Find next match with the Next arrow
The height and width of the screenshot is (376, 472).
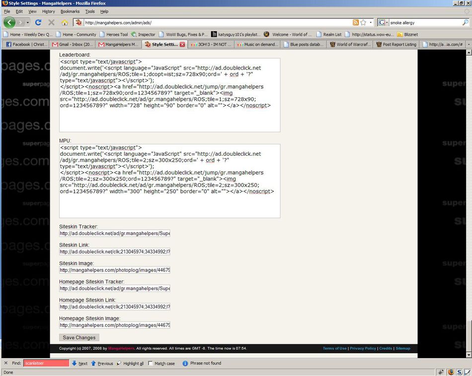tap(80, 364)
